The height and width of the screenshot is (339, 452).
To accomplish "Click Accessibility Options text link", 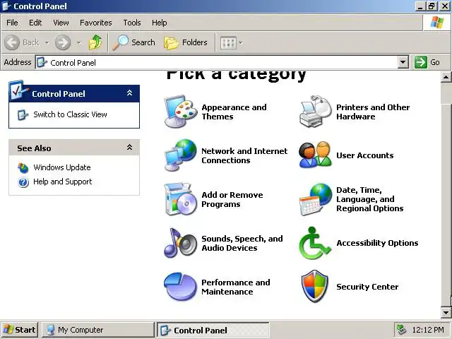I will (x=377, y=243).
